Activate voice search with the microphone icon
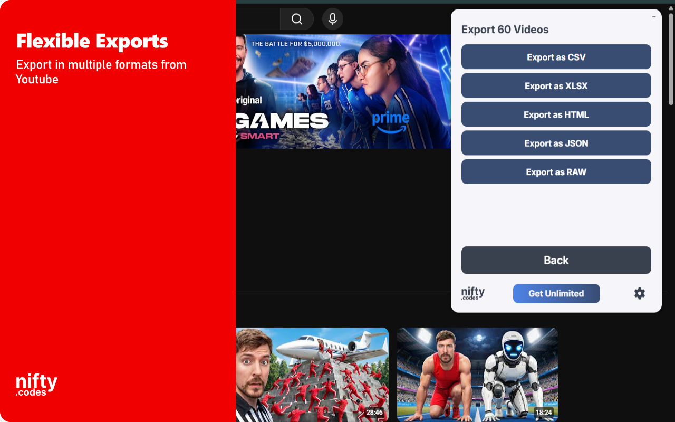The height and width of the screenshot is (422, 675). click(x=332, y=18)
